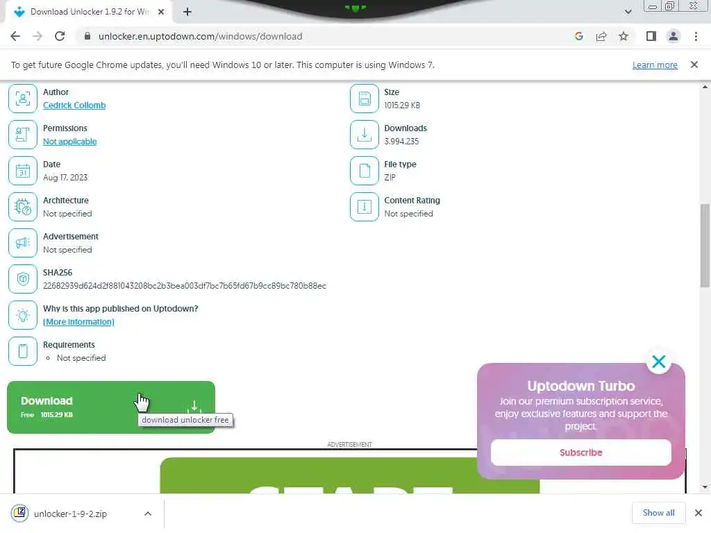Screen dimensions: 711x533
Task: Open the Chrome profile avatar
Action: coord(674,36)
